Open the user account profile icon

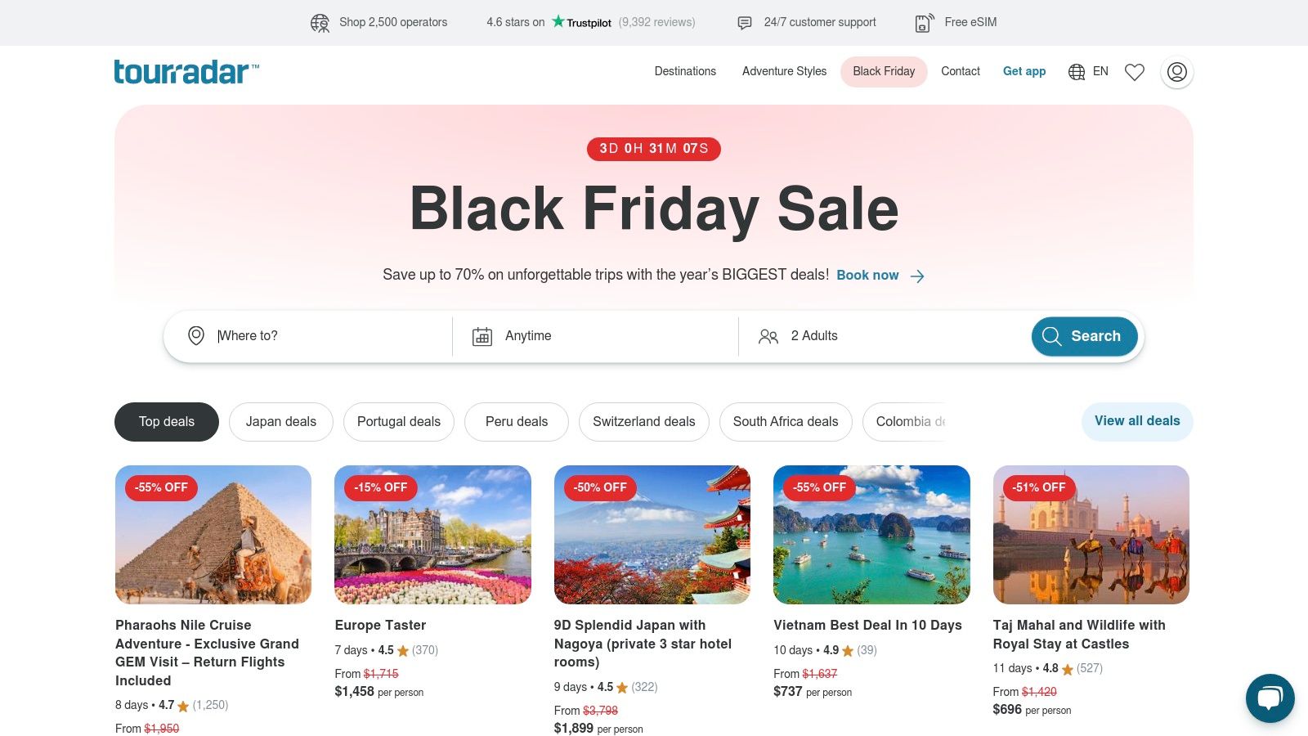tap(1177, 72)
